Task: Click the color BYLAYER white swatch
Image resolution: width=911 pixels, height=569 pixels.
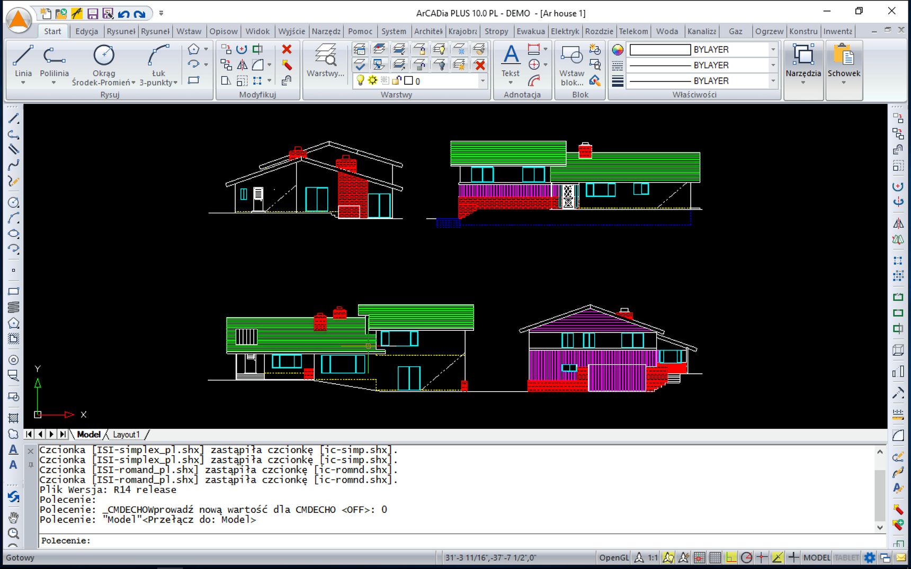Action: click(660, 50)
